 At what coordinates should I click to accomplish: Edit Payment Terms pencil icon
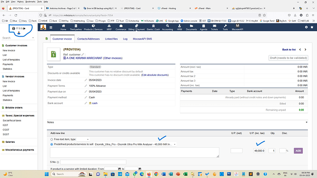point(86,86)
